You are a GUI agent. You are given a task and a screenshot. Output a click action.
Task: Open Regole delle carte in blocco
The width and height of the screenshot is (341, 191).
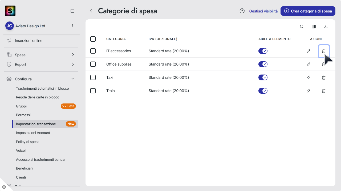pos(38,97)
